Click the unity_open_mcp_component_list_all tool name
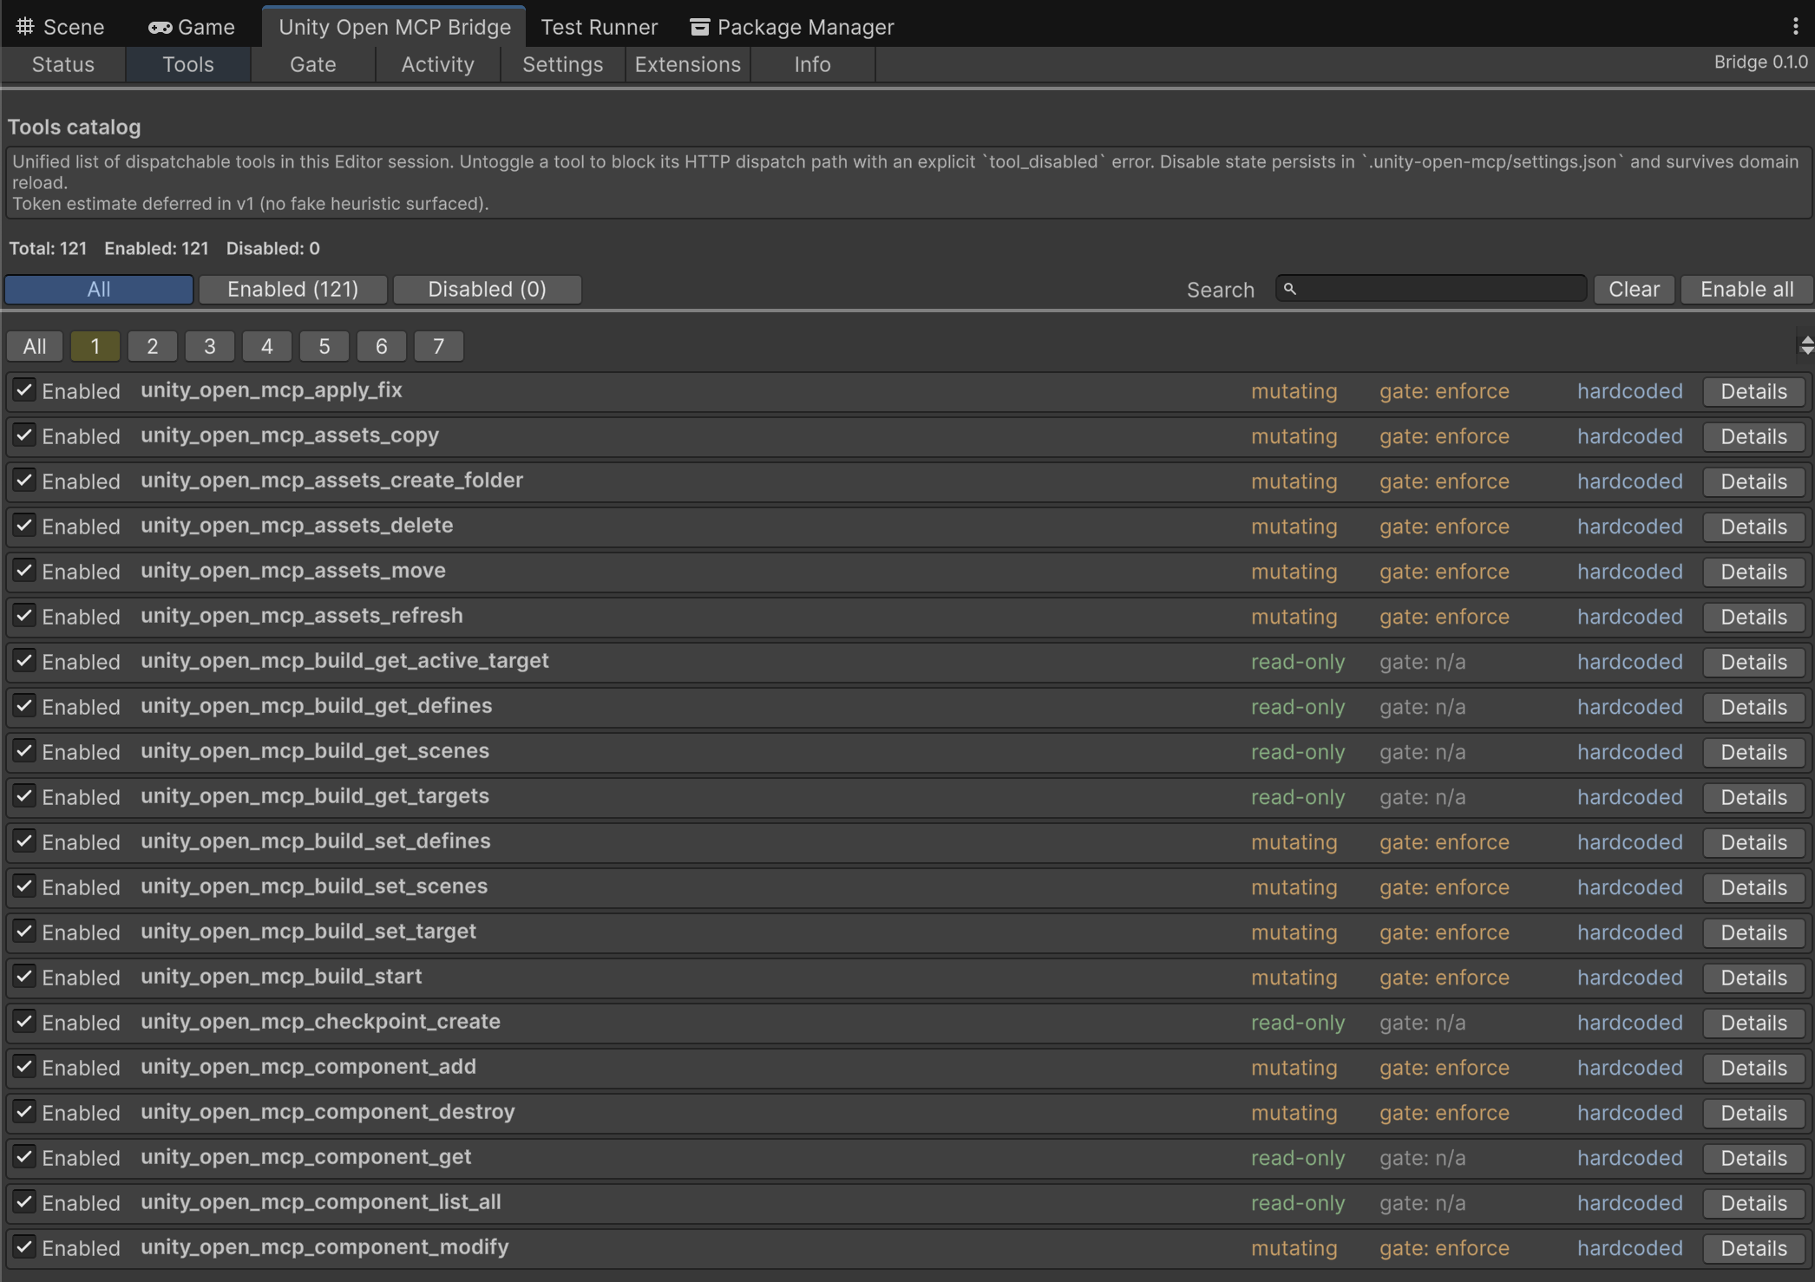The width and height of the screenshot is (1815, 1282). (x=321, y=1202)
